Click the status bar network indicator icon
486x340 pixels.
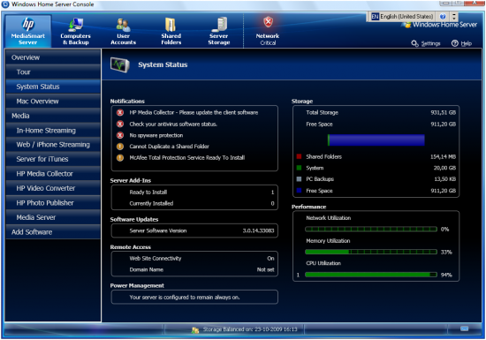click(464, 329)
